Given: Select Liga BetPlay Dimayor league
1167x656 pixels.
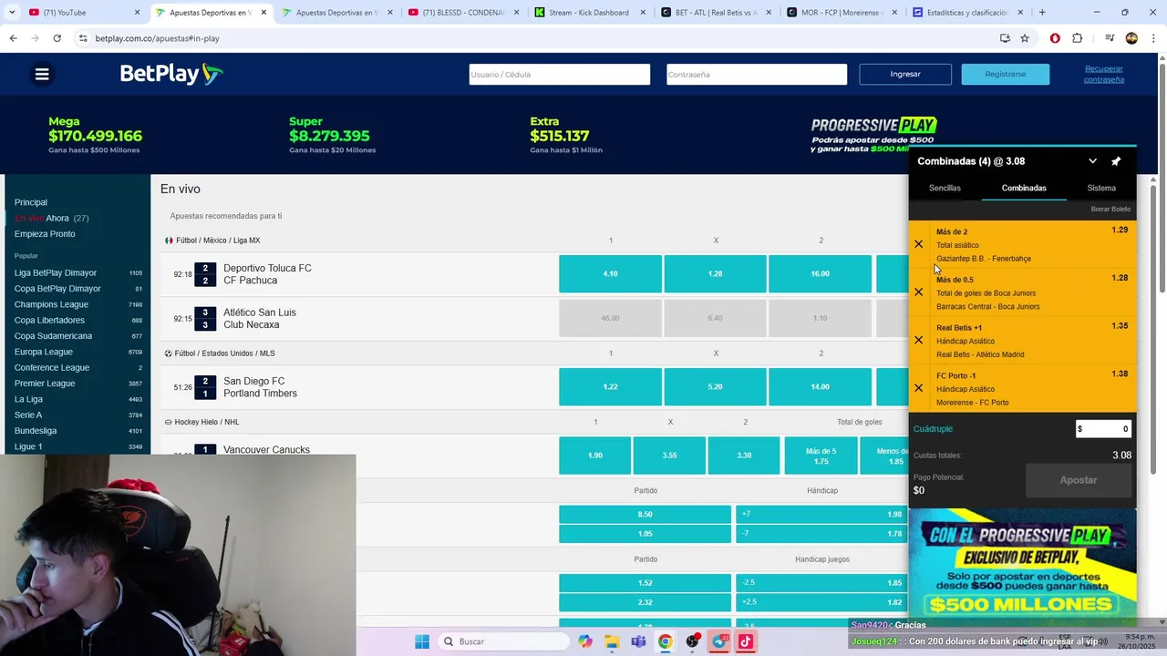Looking at the screenshot, I should point(56,273).
